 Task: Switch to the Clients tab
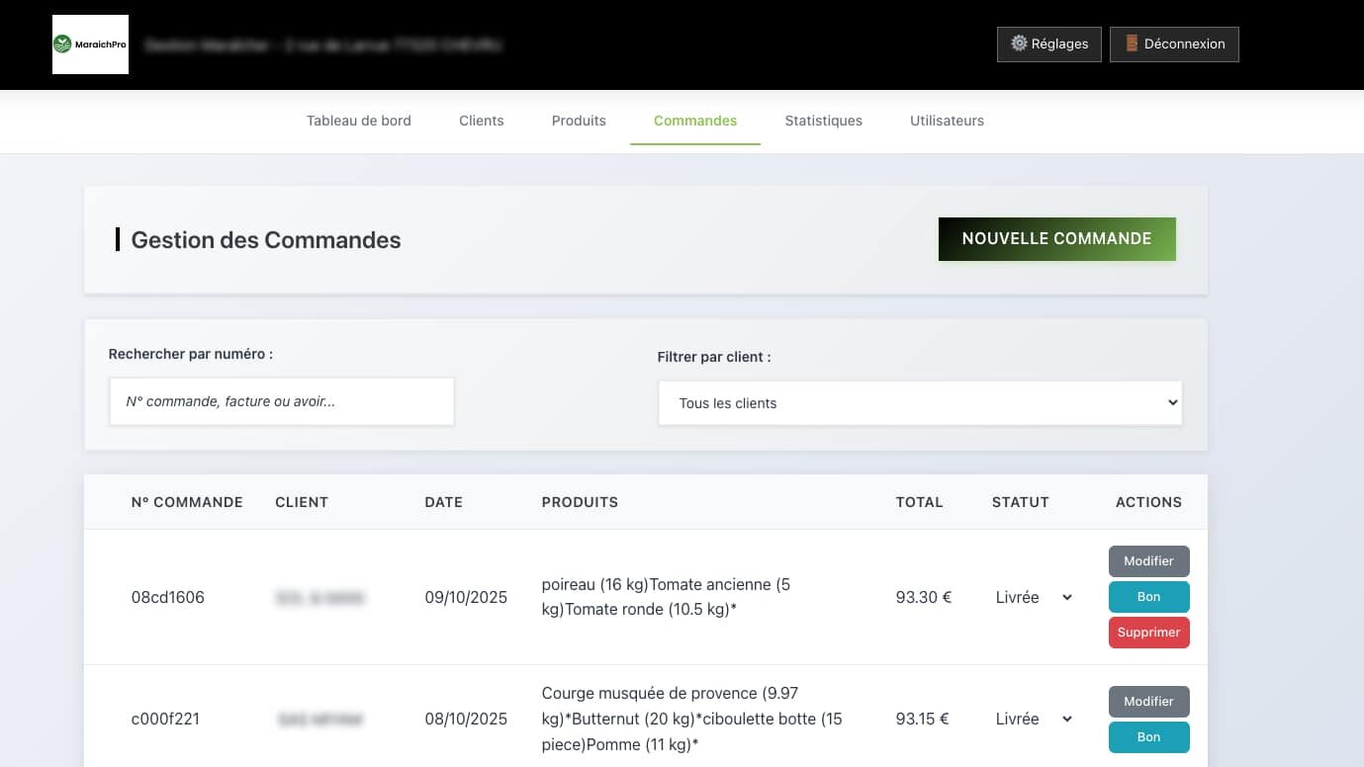[481, 121]
